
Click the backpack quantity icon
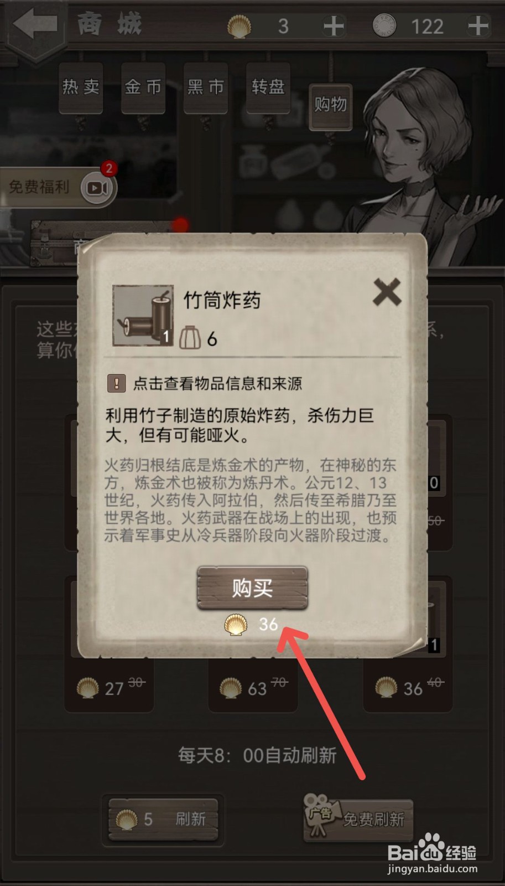[190, 337]
